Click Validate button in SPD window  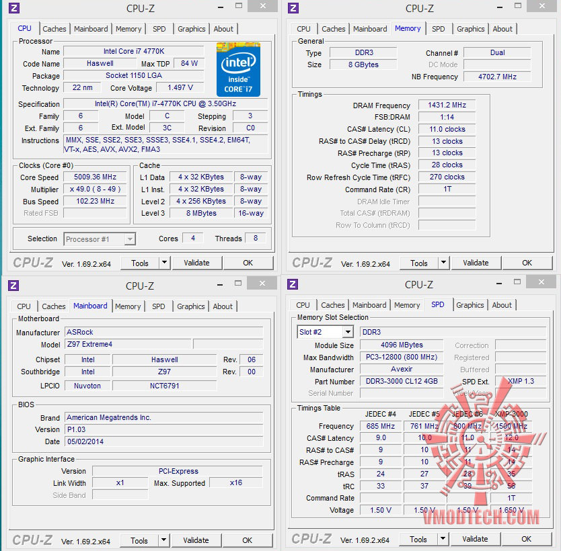click(x=475, y=539)
